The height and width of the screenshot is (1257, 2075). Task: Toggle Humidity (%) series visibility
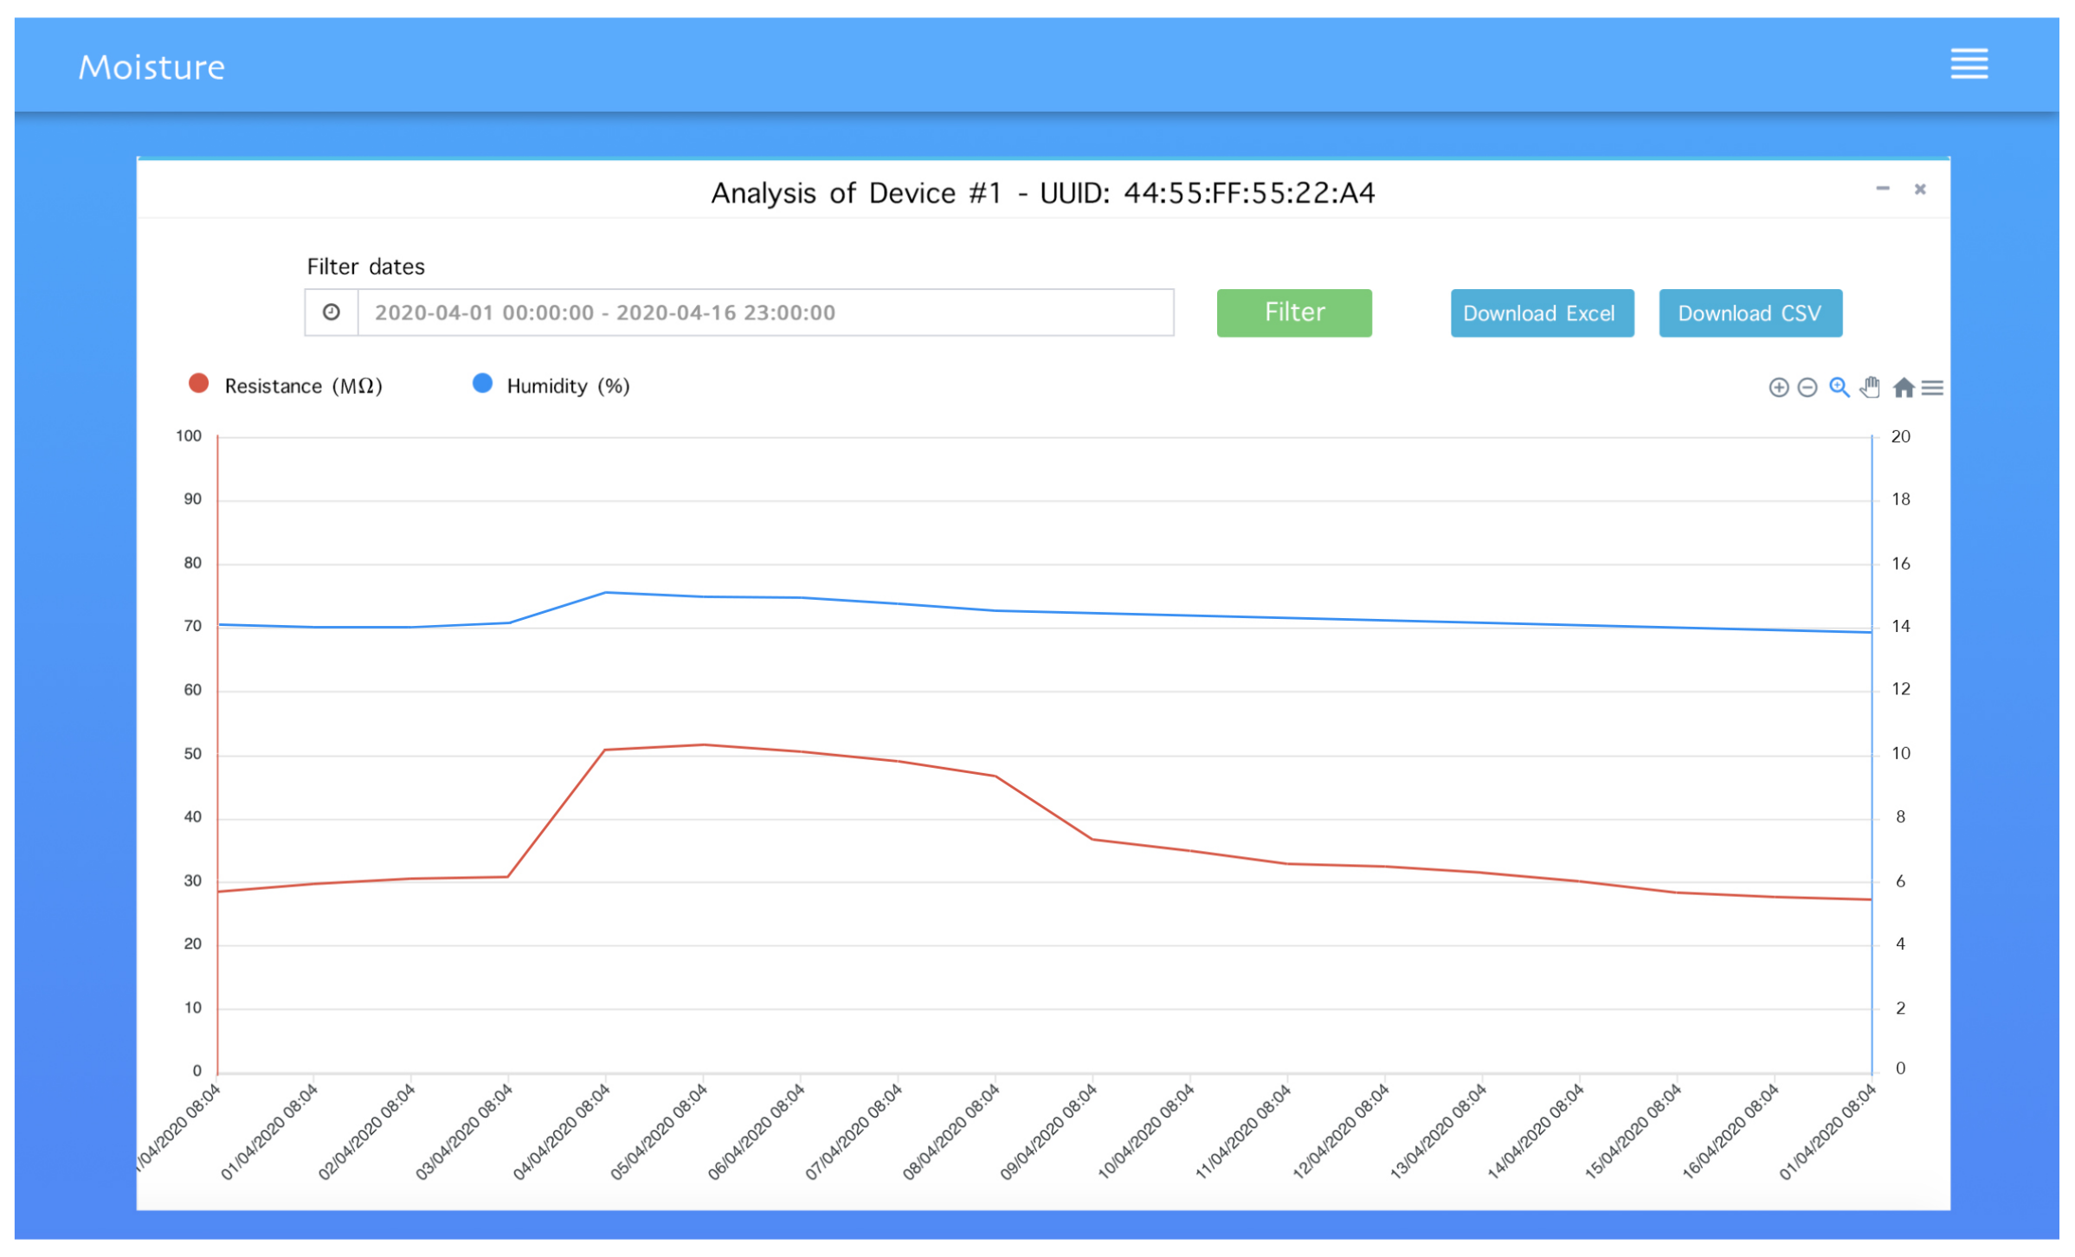coord(568,386)
